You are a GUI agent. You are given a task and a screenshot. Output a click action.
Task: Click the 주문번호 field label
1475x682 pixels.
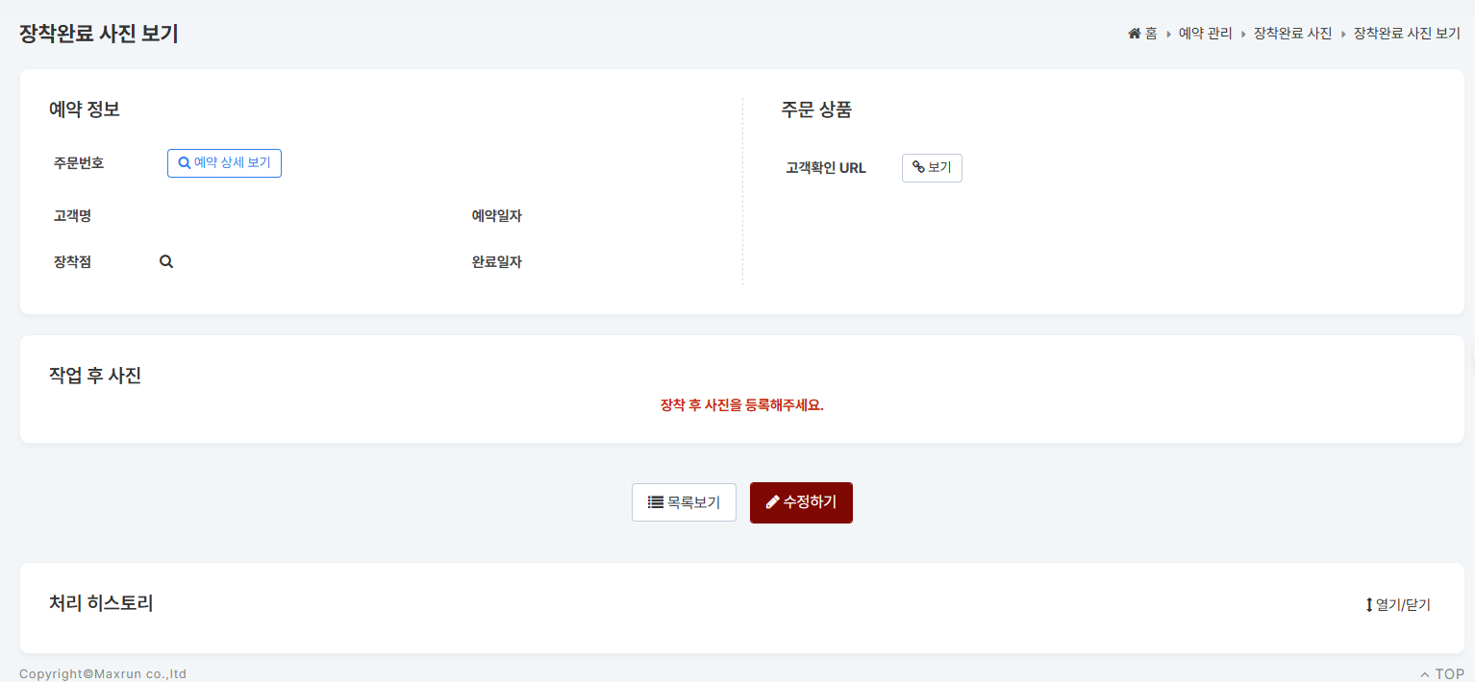79,163
